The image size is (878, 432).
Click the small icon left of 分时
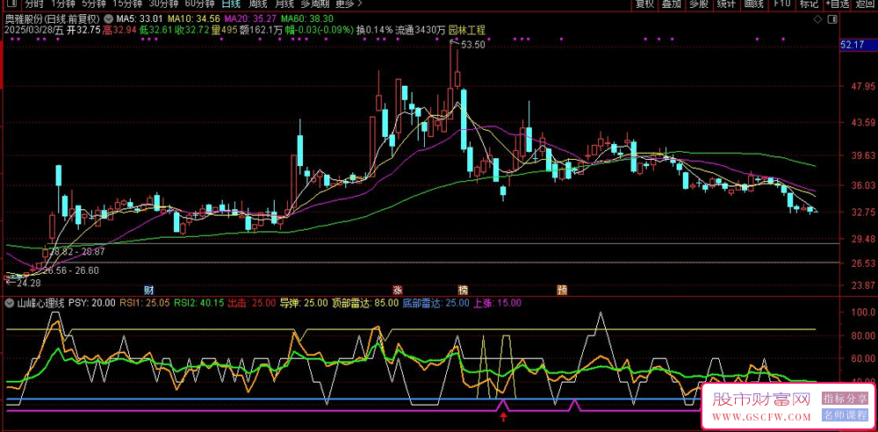point(12,4)
